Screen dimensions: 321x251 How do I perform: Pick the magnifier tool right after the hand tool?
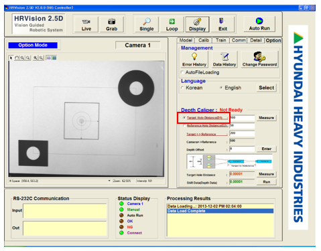click(22, 58)
